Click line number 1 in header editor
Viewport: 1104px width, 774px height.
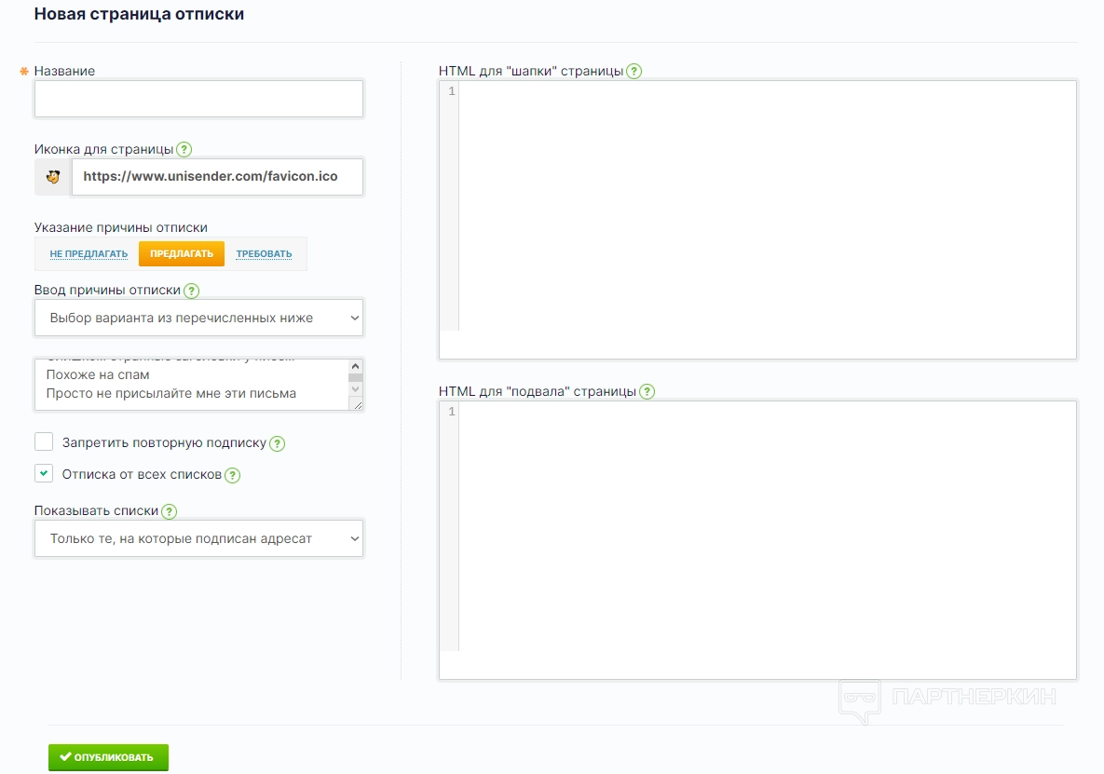coord(452,90)
